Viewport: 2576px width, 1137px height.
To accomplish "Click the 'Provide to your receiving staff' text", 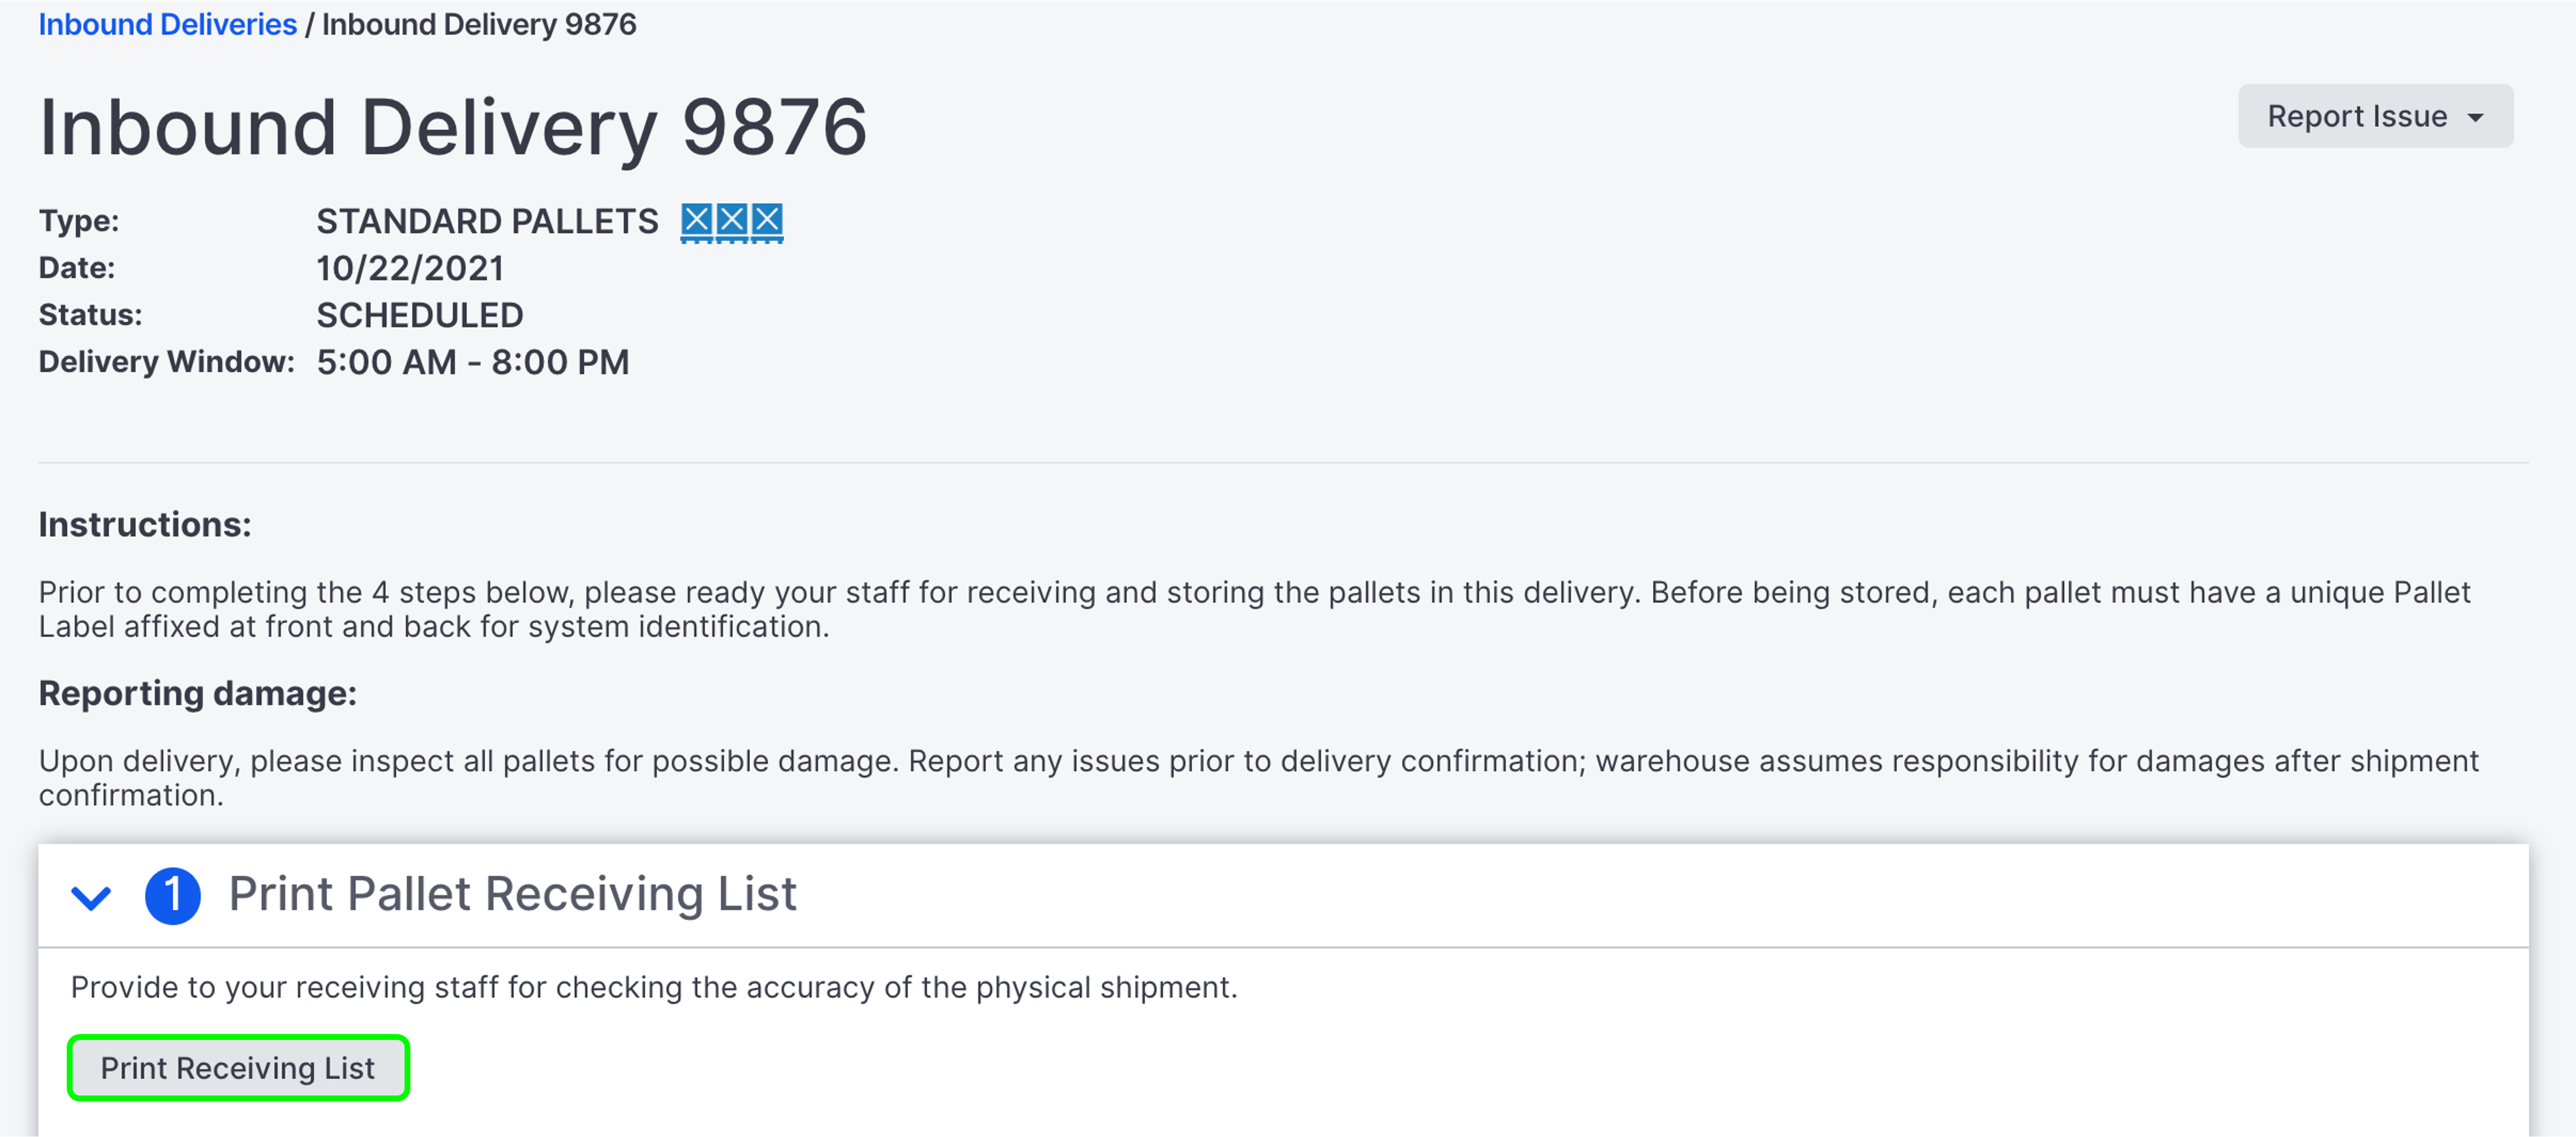I will tap(654, 987).
